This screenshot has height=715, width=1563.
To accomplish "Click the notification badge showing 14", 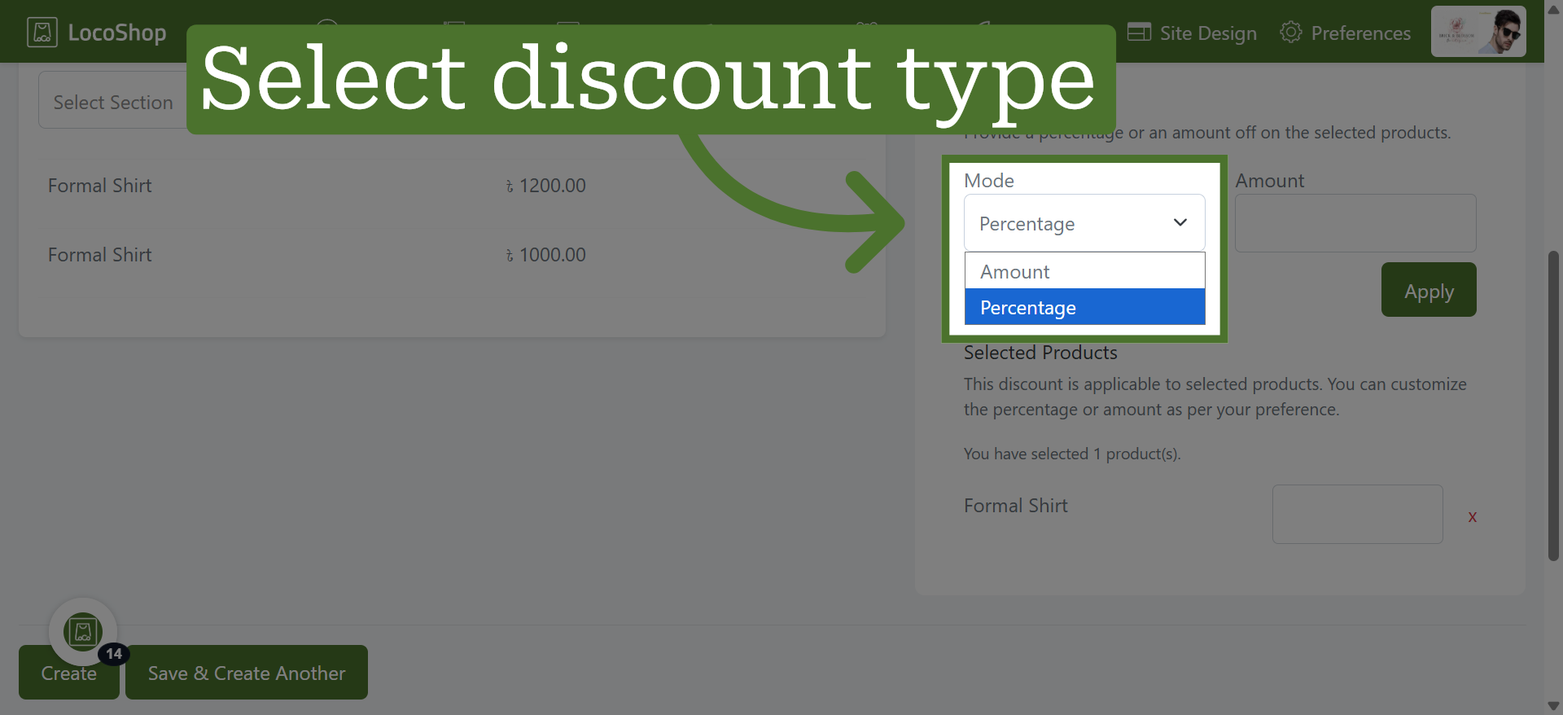I will (x=114, y=654).
